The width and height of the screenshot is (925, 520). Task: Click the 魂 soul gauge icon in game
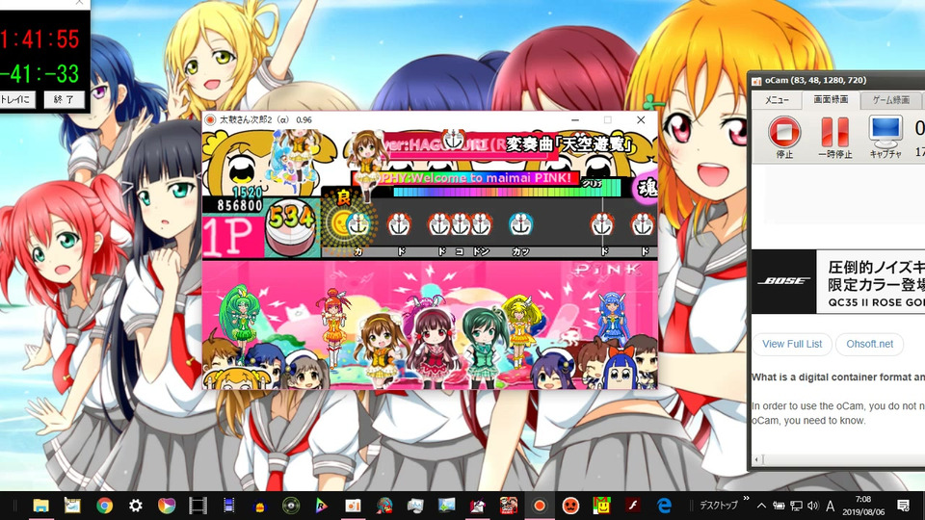pos(647,189)
